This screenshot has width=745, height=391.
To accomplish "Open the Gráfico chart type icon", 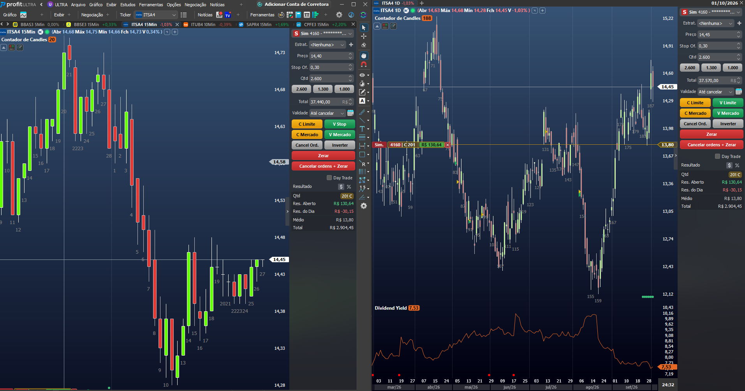I will (23, 15).
